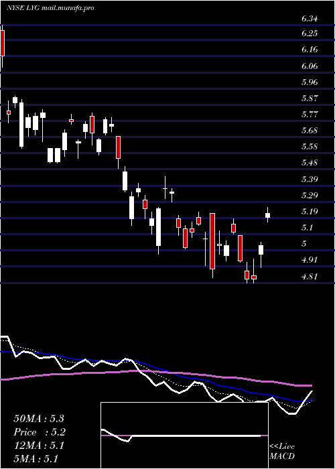Image resolution: width=335 pixels, height=469 pixels.
Task: Click the 6.06 price axis label
Action: [x=310, y=66]
